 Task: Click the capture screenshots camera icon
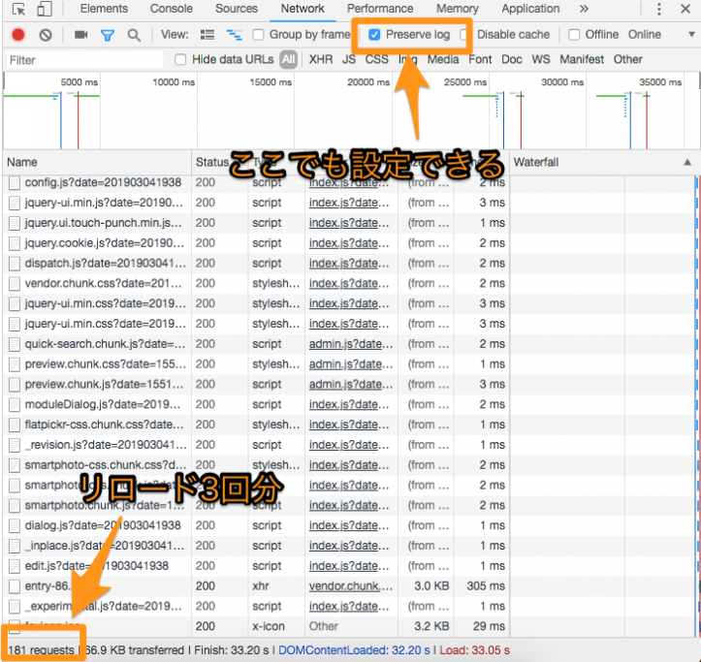[80, 35]
